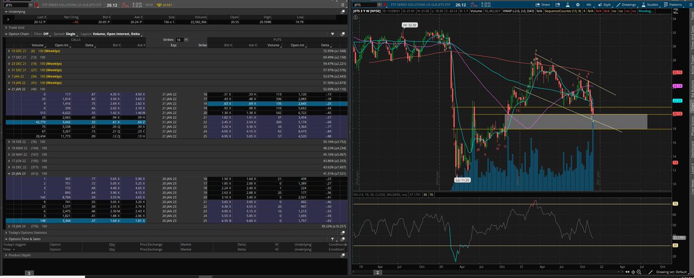Detach Today's Options Statistics panel
This screenshot has width=694, height=278.
click(x=342, y=232)
